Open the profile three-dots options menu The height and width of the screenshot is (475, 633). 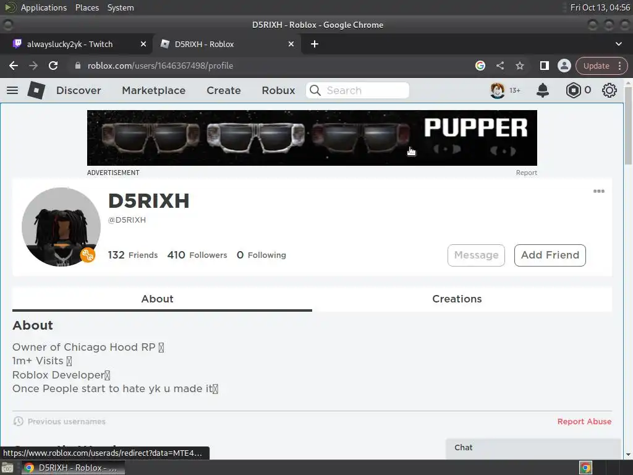[x=598, y=191]
